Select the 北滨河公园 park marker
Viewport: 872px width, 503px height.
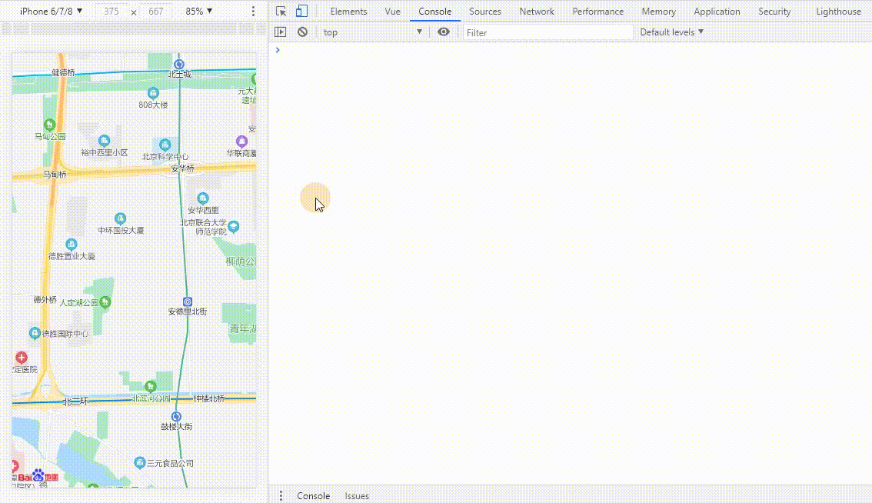150,386
